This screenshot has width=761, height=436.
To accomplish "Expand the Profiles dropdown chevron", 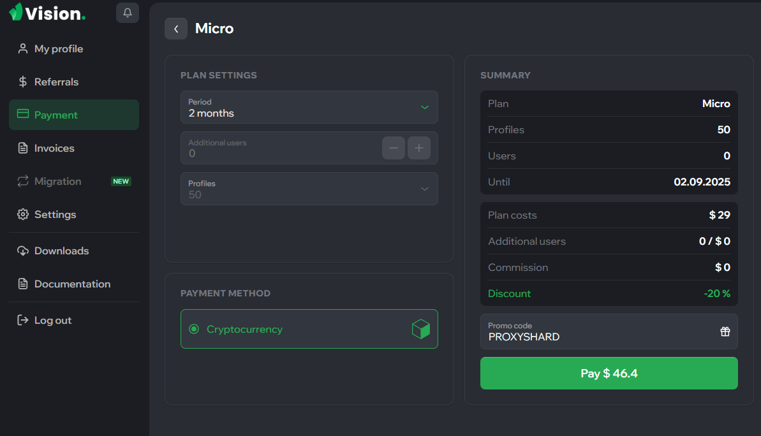I will tap(424, 189).
